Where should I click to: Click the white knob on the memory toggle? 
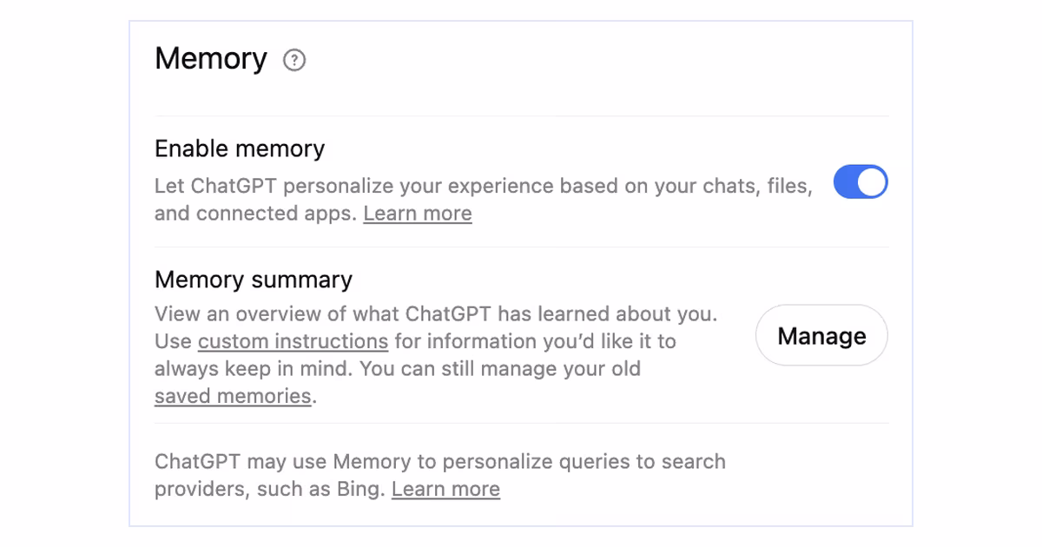tap(873, 183)
